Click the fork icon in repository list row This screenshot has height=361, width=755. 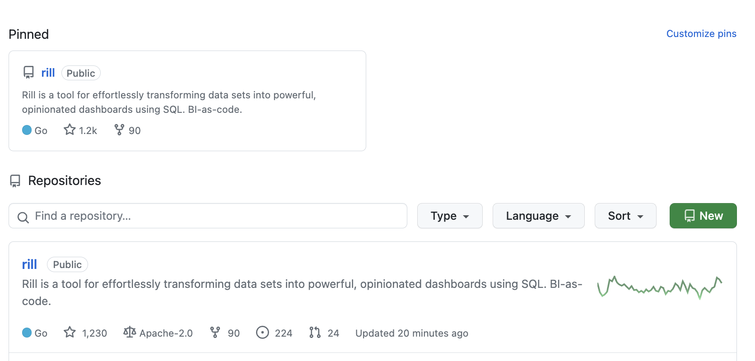click(215, 333)
